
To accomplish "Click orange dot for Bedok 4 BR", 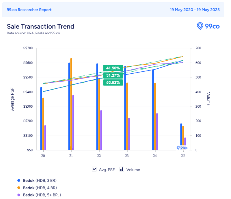I will 19,188.
